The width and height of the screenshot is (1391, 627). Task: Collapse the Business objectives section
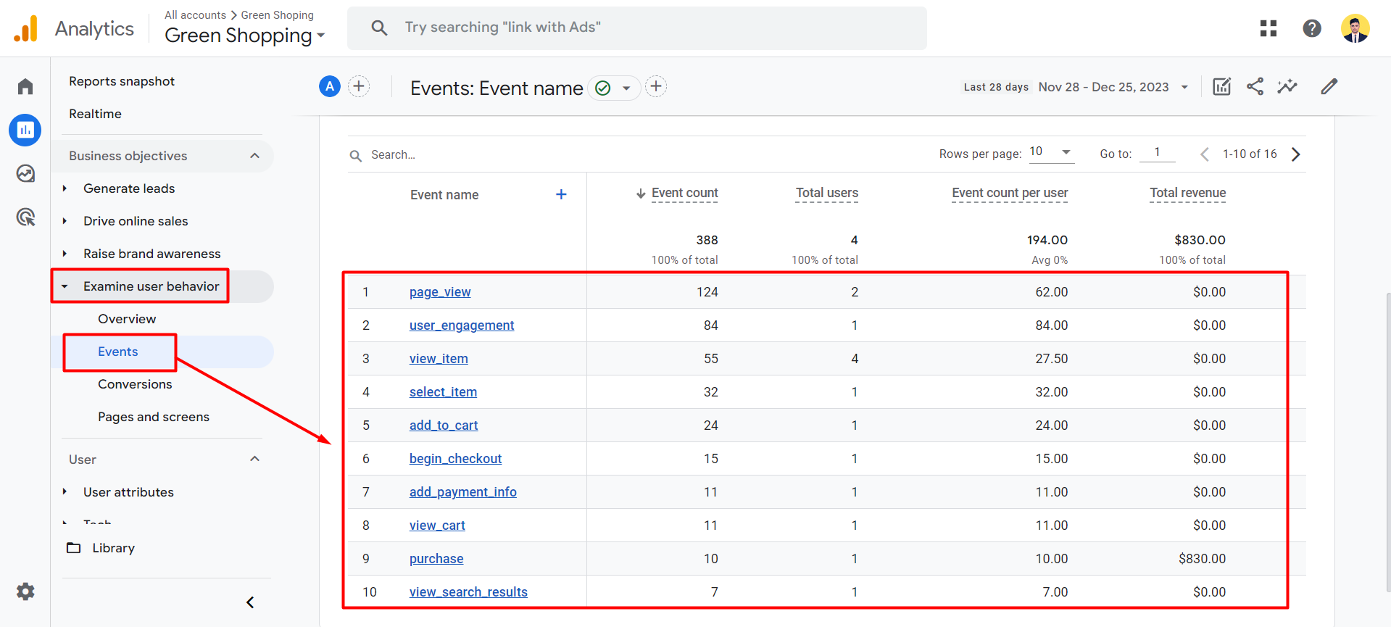[x=254, y=156]
